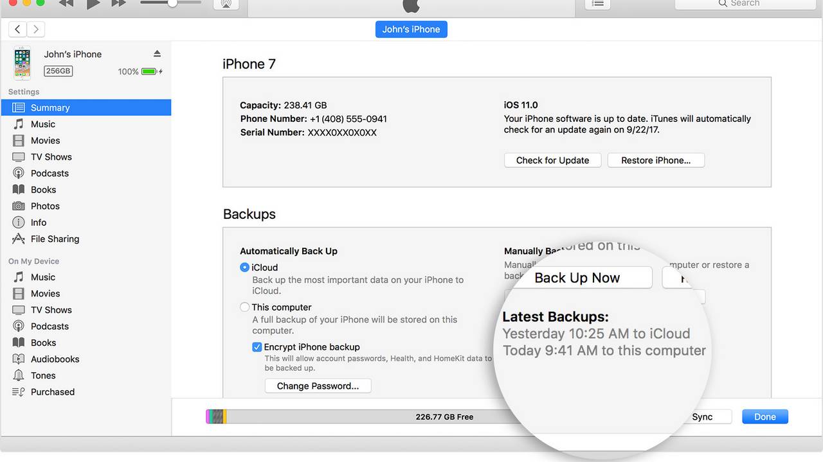Open Photos settings in the sidebar
Viewport: 823px width, 462px height.
click(x=45, y=206)
